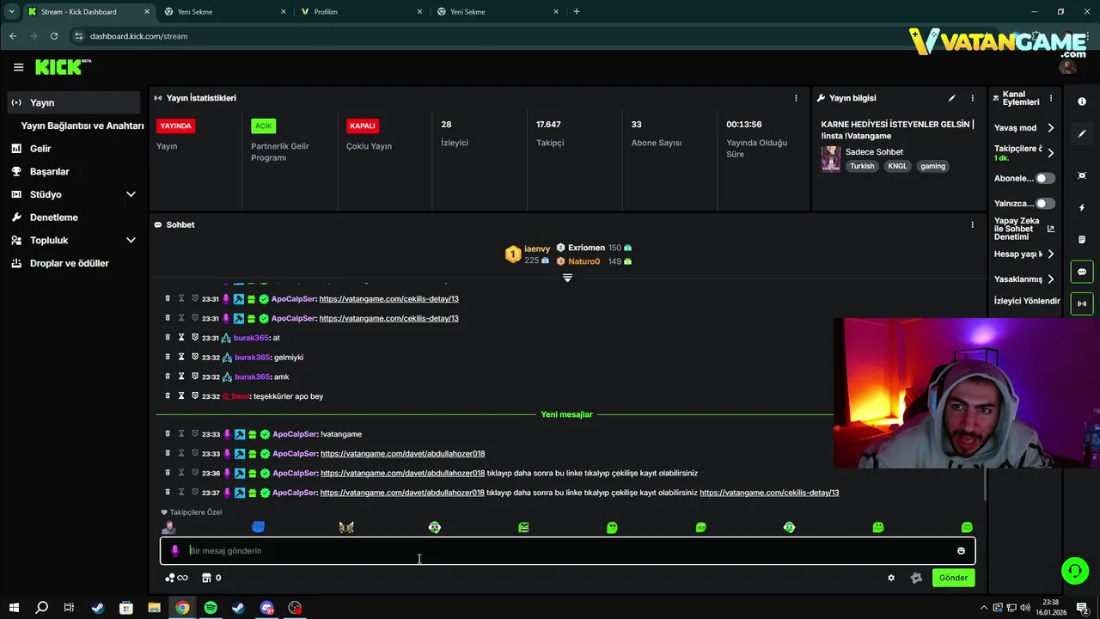Open Windows Start menu
This screenshot has width=1100, height=619.
pyautogui.click(x=14, y=608)
